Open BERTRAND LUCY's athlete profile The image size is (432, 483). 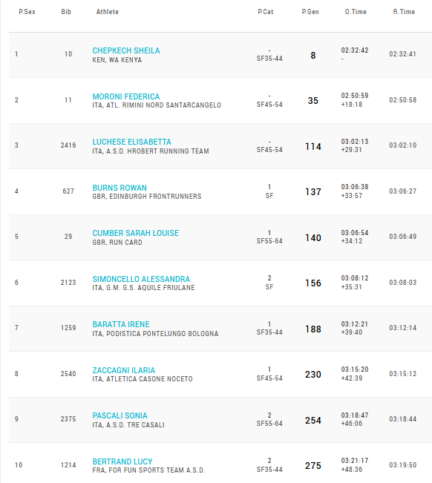pos(122,461)
